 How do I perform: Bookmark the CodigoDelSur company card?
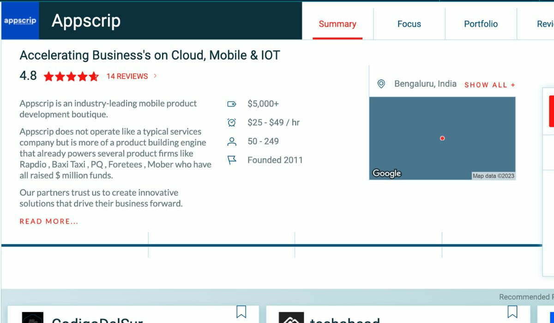(x=241, y=312)
